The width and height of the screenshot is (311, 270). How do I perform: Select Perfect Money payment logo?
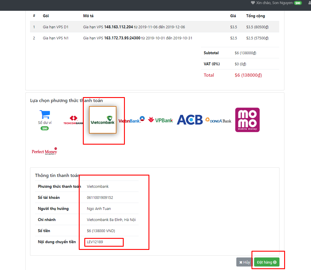point(44,151)
